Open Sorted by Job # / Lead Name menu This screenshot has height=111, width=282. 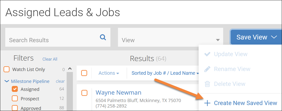pyautogui.click(x=165, y=73)
